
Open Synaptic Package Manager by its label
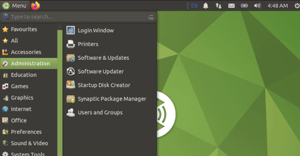[112, 99]
